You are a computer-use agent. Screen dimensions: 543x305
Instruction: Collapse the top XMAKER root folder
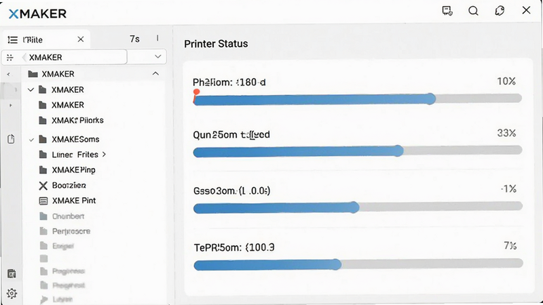coord(155,74)
